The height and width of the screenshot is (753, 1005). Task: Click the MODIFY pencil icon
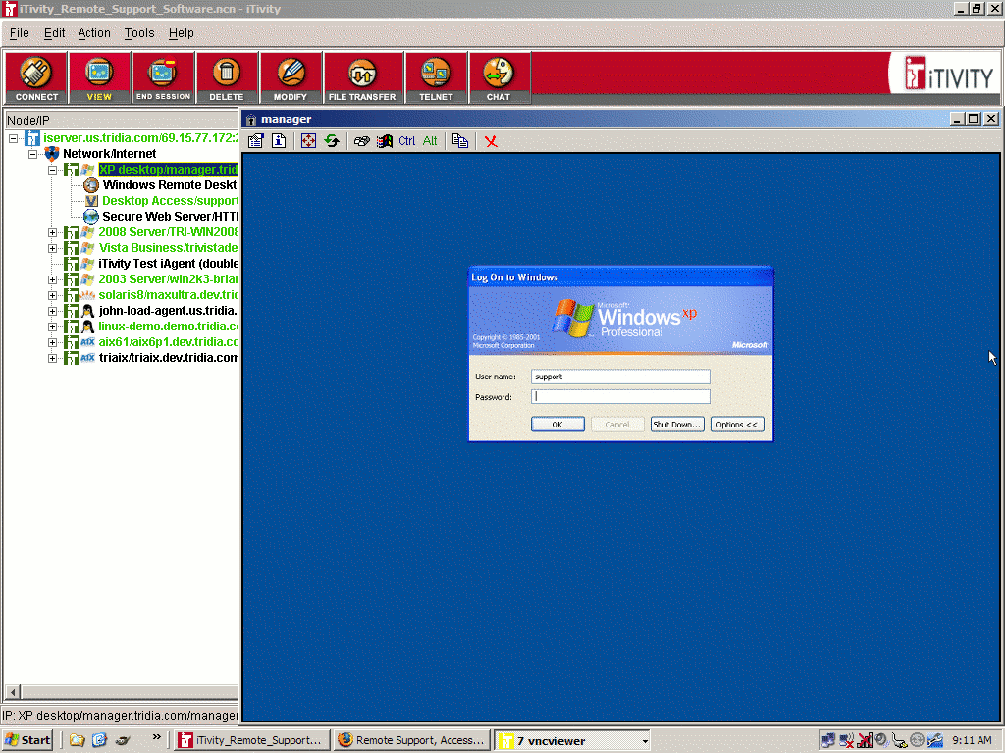click(291, 77)
